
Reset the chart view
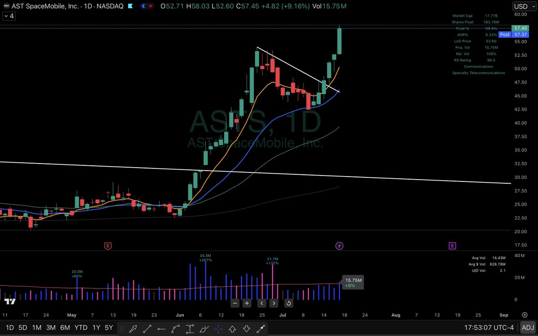click(289, 303)
